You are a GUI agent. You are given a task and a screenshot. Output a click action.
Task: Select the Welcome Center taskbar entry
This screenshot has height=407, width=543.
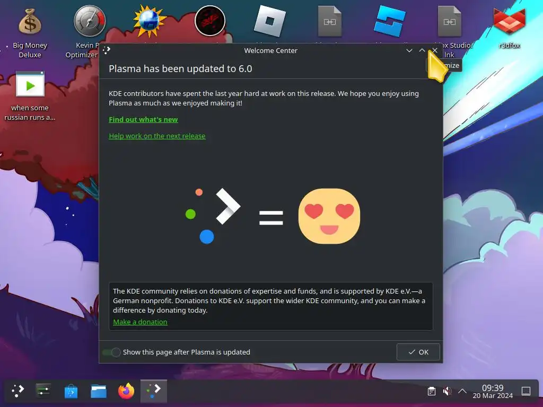[x=154, y=391]
